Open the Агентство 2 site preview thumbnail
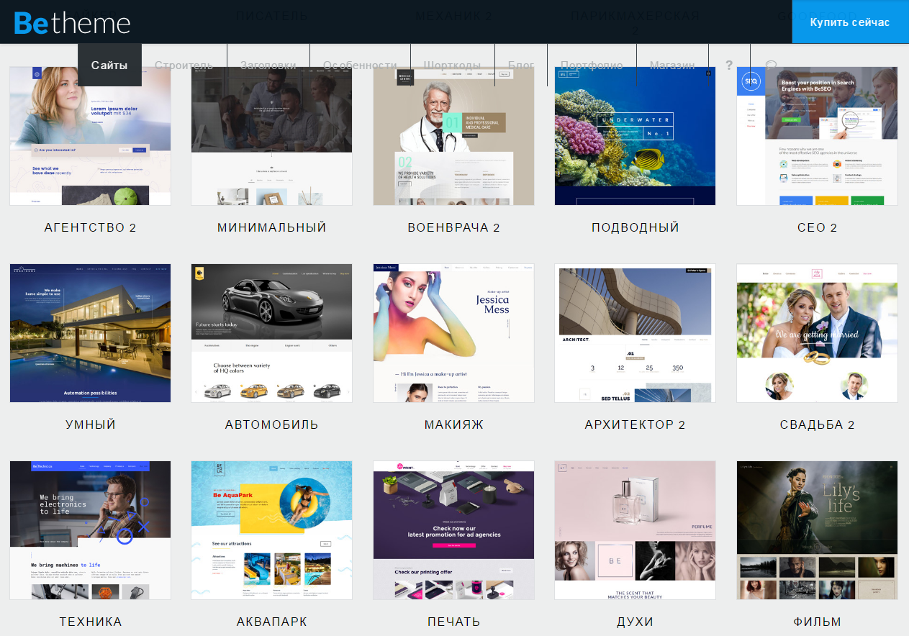 pos(90,136)
